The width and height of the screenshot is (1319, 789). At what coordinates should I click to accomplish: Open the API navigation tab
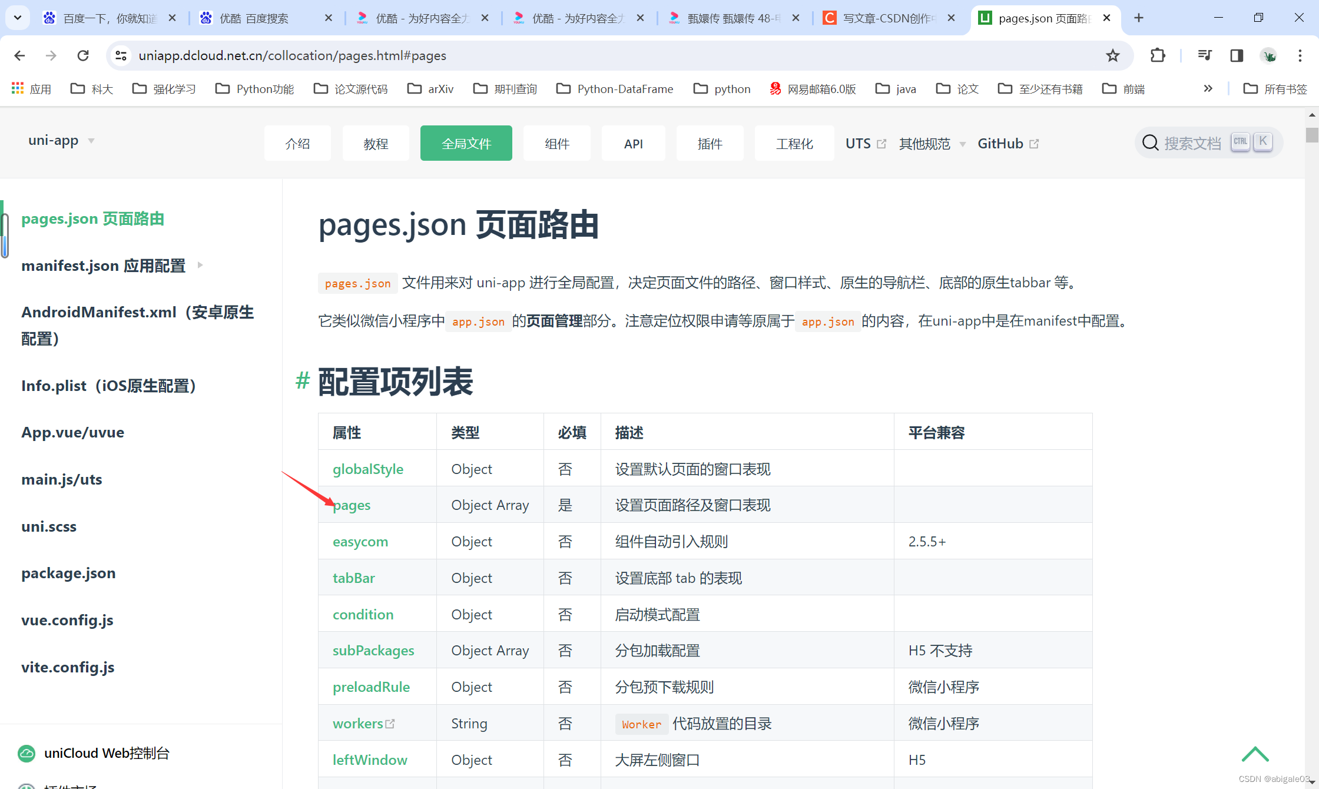634,143
